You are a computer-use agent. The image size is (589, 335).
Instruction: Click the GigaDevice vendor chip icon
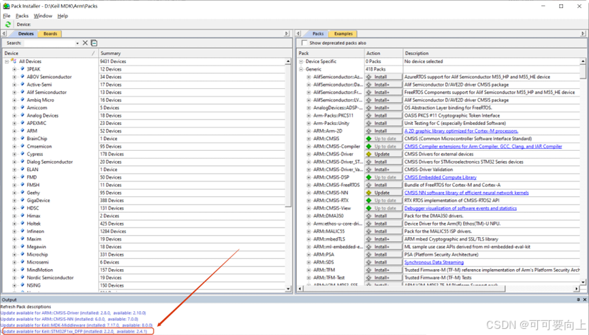coord(22,200)
